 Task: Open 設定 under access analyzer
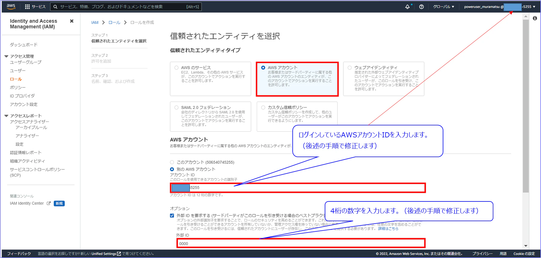pos(19,144)
